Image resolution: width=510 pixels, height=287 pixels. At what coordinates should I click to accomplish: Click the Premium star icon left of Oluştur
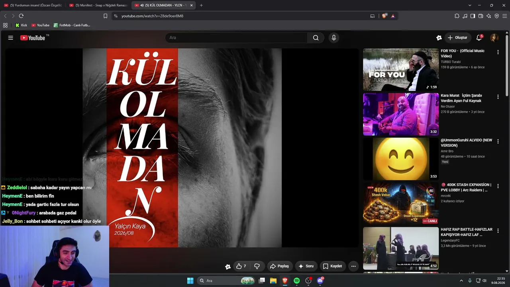[x=439, y=38]
